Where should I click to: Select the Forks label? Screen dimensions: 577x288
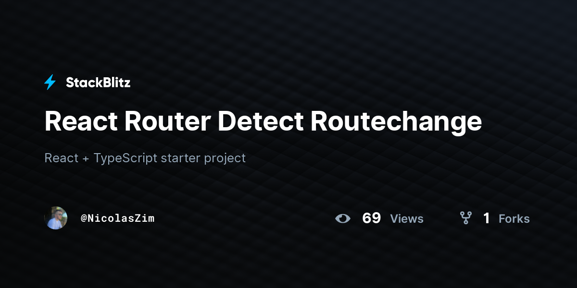(514, 219)
